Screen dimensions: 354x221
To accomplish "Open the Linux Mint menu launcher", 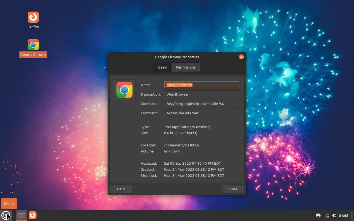I will pos(6,215).
